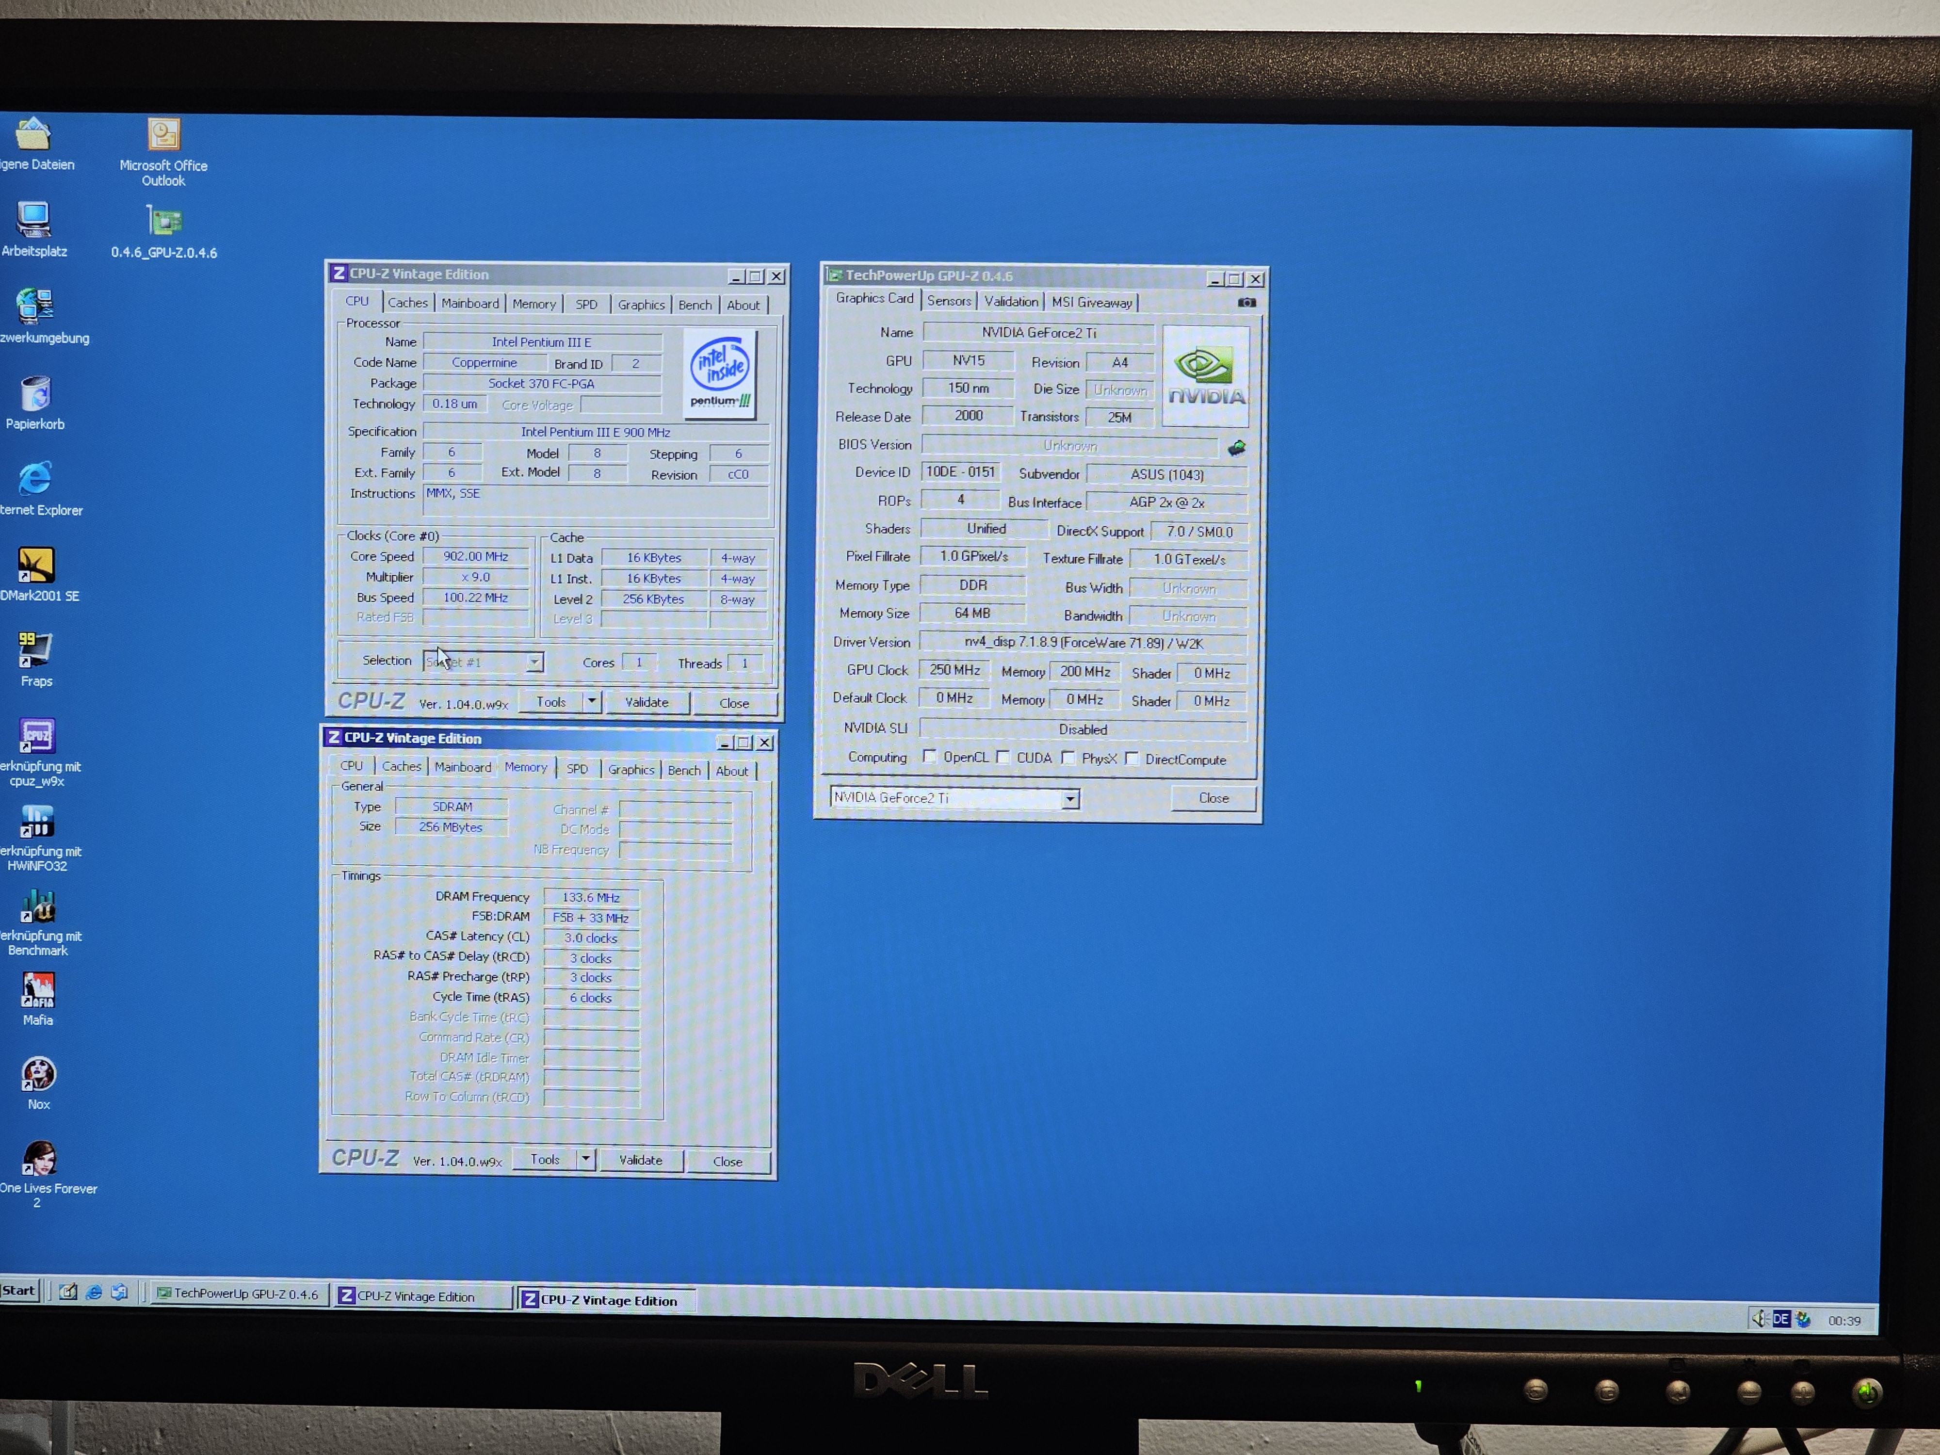Open the HWiNFO32 shortcut icon
This screenshot has height=1455, width=1940.
point(38,822)
